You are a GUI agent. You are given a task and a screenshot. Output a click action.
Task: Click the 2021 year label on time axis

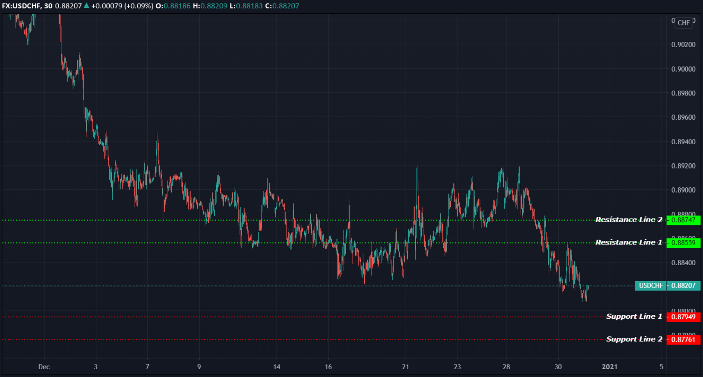pyautogui.click(x=610, y=367)
